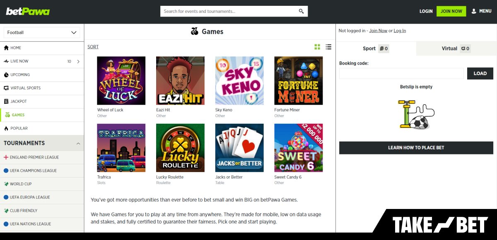
Task: Click the betPawa logo
Action: click(x=28, y=11)
